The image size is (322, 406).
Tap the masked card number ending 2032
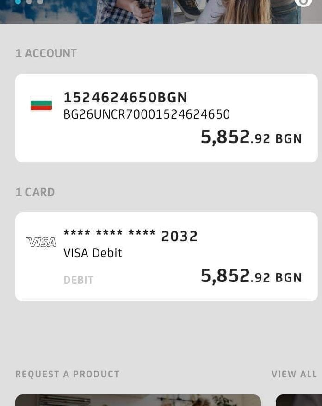(130, 236)
